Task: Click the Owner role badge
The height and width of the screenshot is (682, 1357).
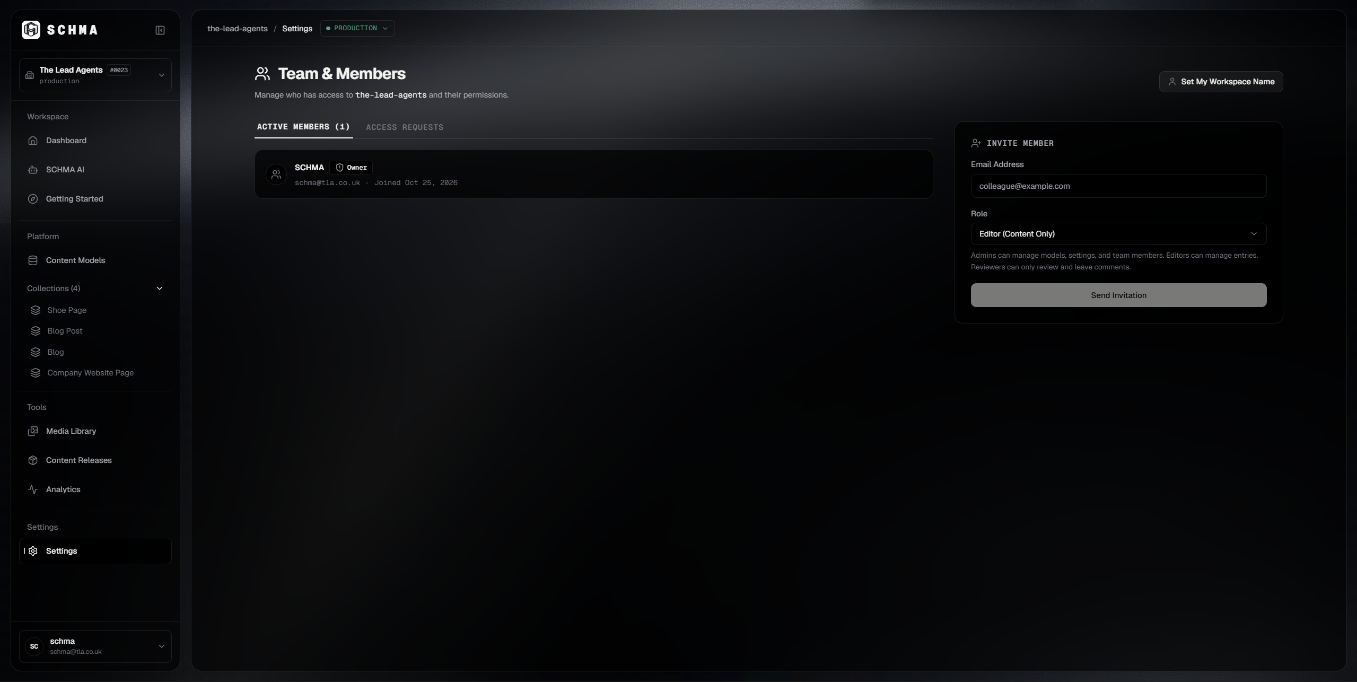Action: [x=351, y=168]
